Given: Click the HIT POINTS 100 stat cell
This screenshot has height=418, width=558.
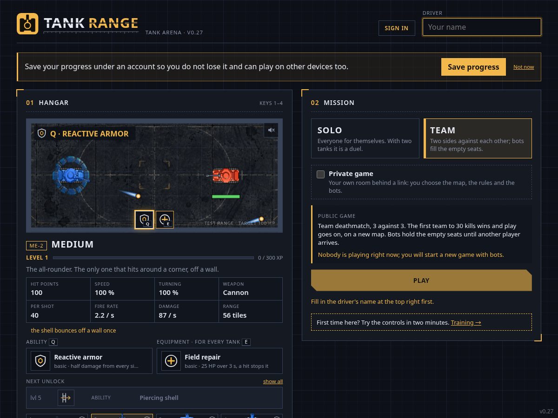Looking at the screenshot, I should 58,289.
